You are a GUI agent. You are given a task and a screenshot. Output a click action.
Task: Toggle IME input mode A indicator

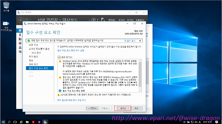click(x=200, y=122)
